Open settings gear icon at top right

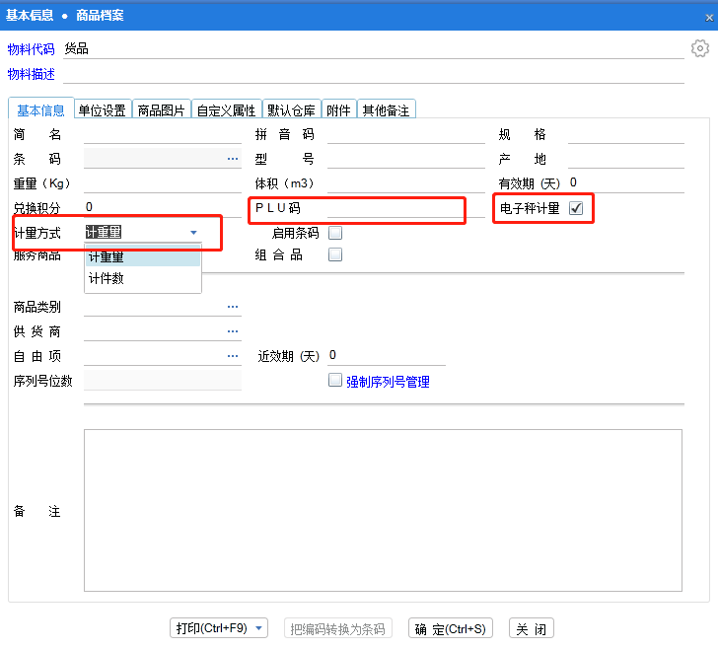pyautogui.click(x=699, y=48)
